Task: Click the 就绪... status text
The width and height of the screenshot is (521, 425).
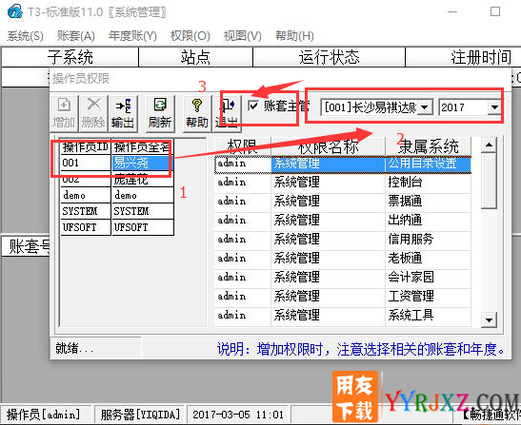Action: point(74,349)
